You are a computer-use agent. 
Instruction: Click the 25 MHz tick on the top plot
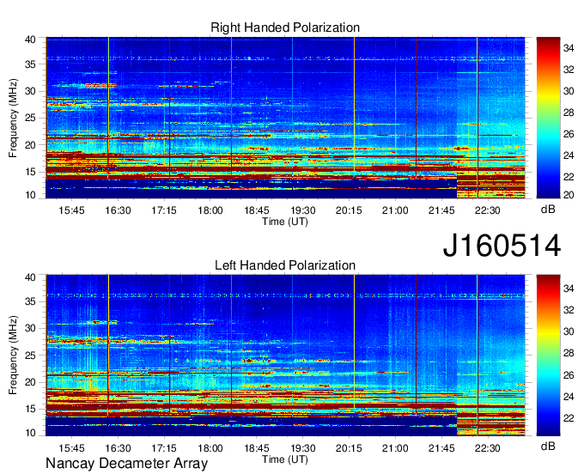pyautogui.click(x=30, y=118)
